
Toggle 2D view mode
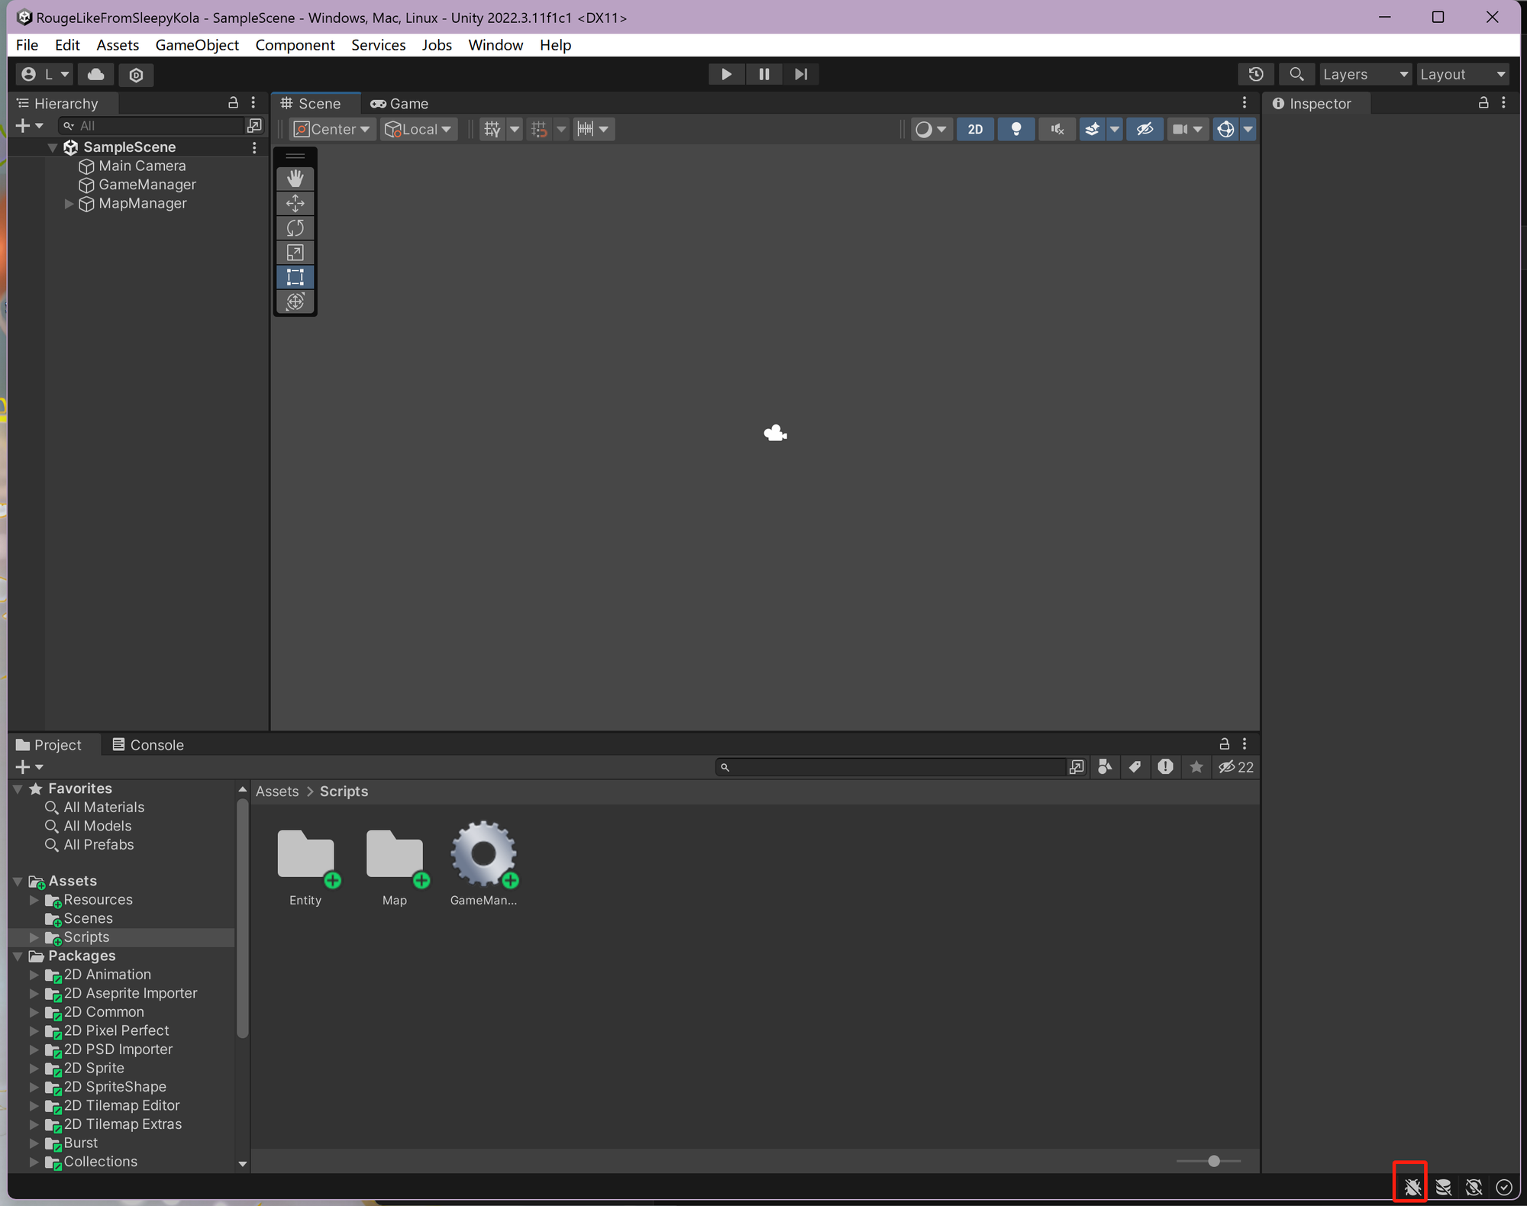click(975, 128)
